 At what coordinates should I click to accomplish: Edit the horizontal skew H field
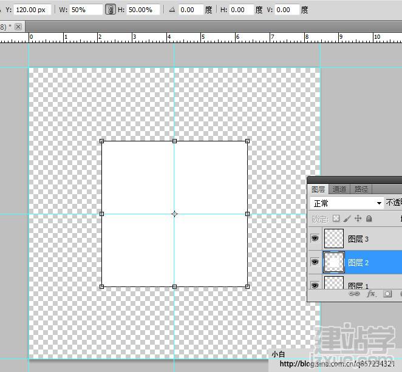241,10
